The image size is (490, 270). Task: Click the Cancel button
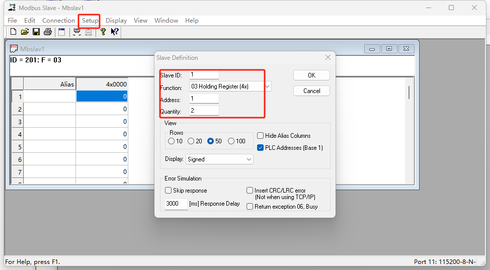(x=311, y=91)
